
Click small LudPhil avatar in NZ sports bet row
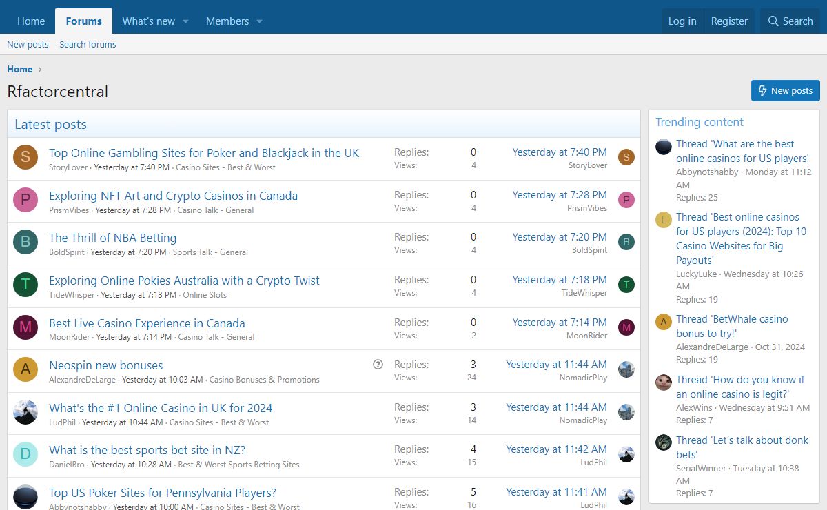[626, 454]
